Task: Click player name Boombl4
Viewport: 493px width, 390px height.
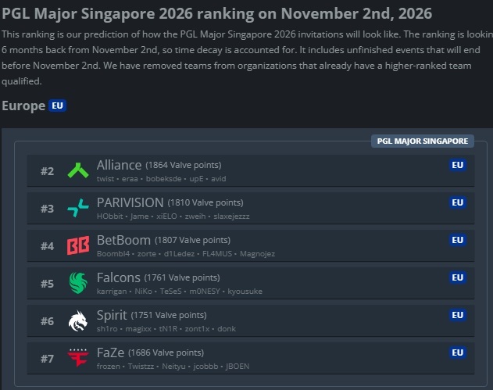Action: click(x=113, y=253)
